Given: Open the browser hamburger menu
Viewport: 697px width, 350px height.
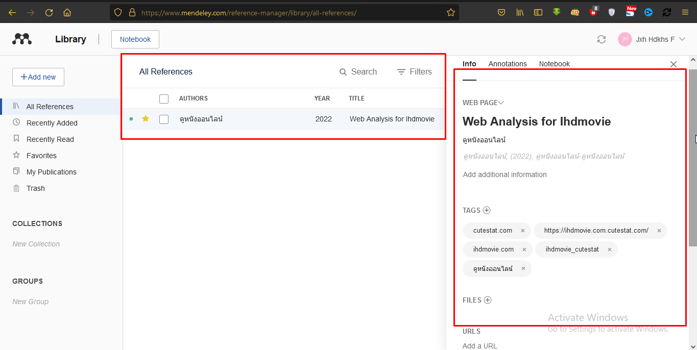Looking at the screenshot, I should point(685,12).
